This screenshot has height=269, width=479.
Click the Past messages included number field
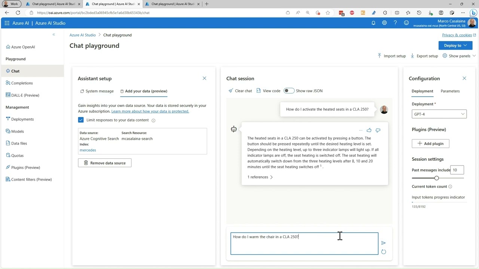point(457,170)
